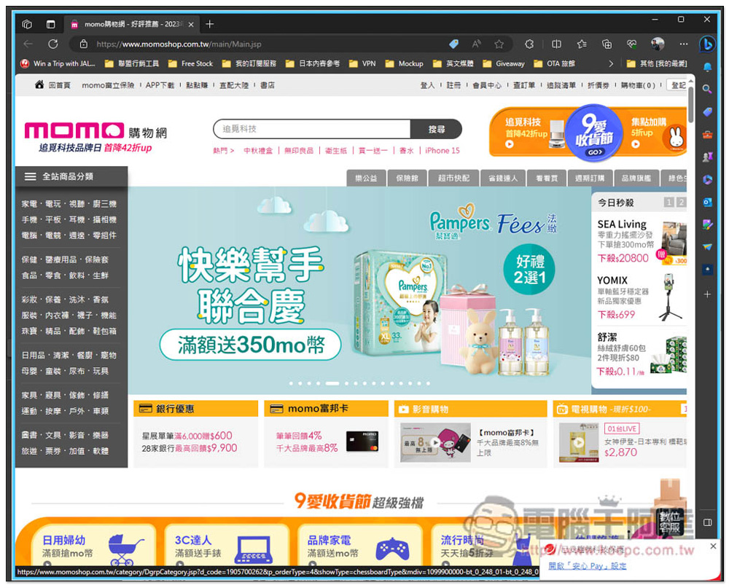729x588 pixels.
Task: Open the tab actions menu icon
Action: click(51, 24)
